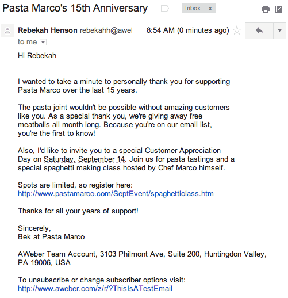Image resolution: width=288 pixels, height=298 pixels.
Task: Open email in new window icon
Action: [x=279, y=9]
